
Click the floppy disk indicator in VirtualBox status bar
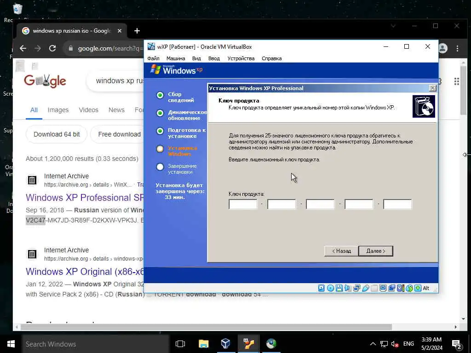pos(339,288)
